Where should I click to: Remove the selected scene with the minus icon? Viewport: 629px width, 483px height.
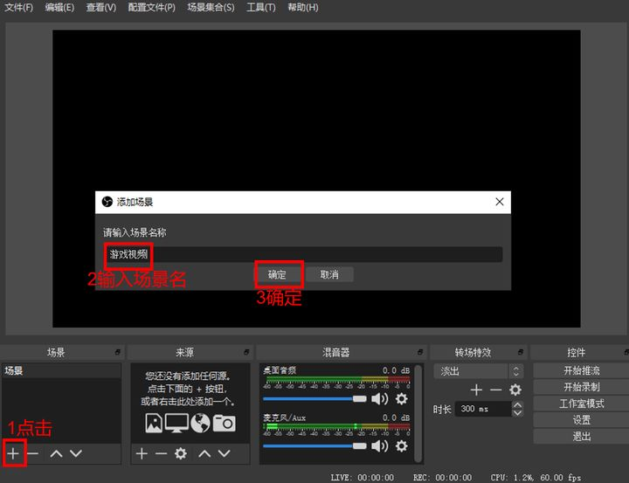pos(33,453)
